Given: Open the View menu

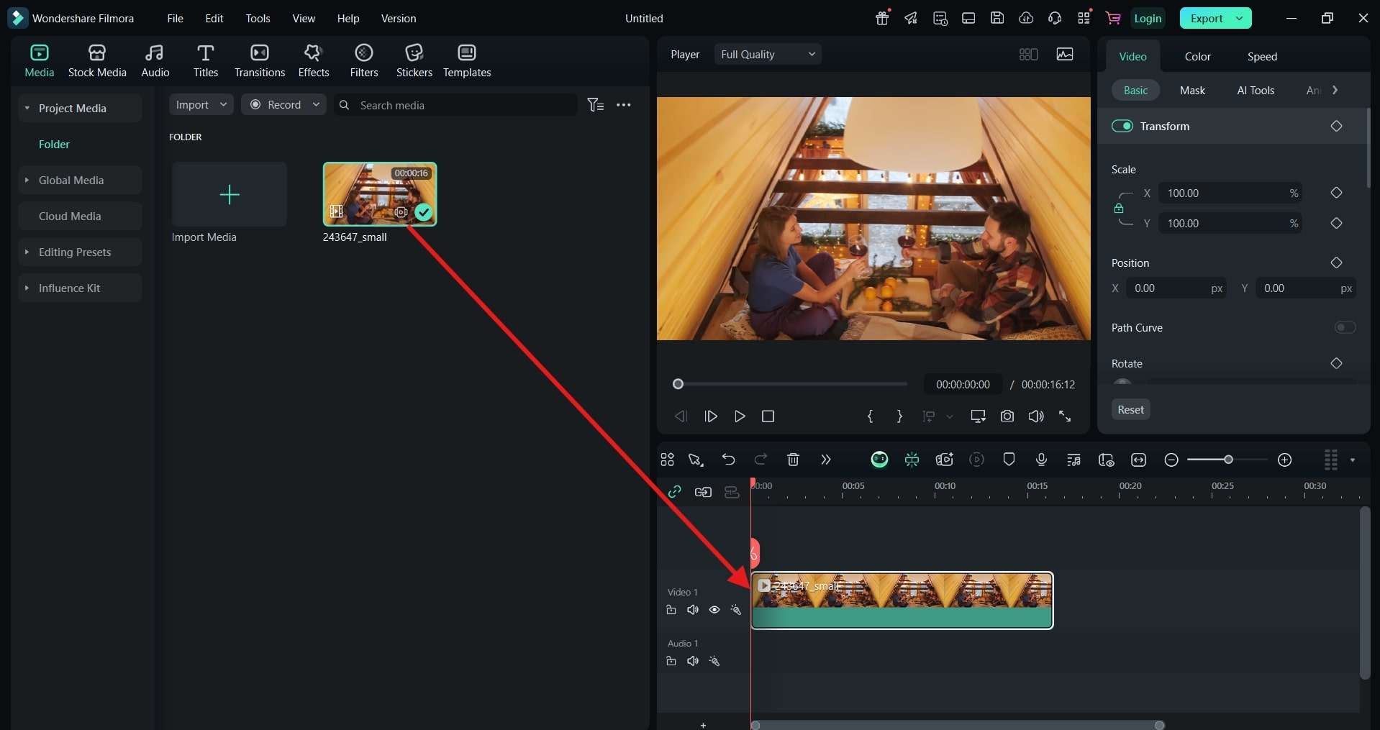Looking at the screenshot, I should pyautogui.click(x=304, y=18).
